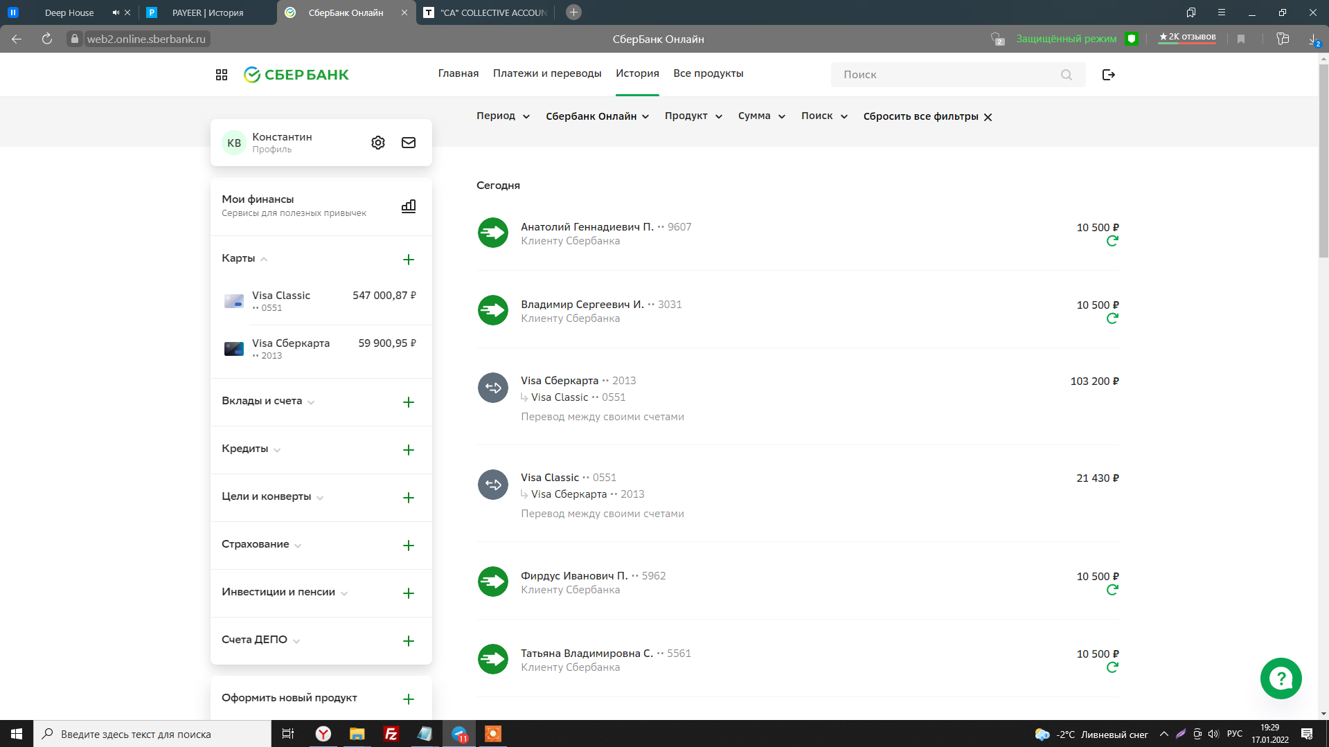Repeat payment to Анатолий Геннадиевич П.
The image size is (1329, 747).
click(1112, 241)
